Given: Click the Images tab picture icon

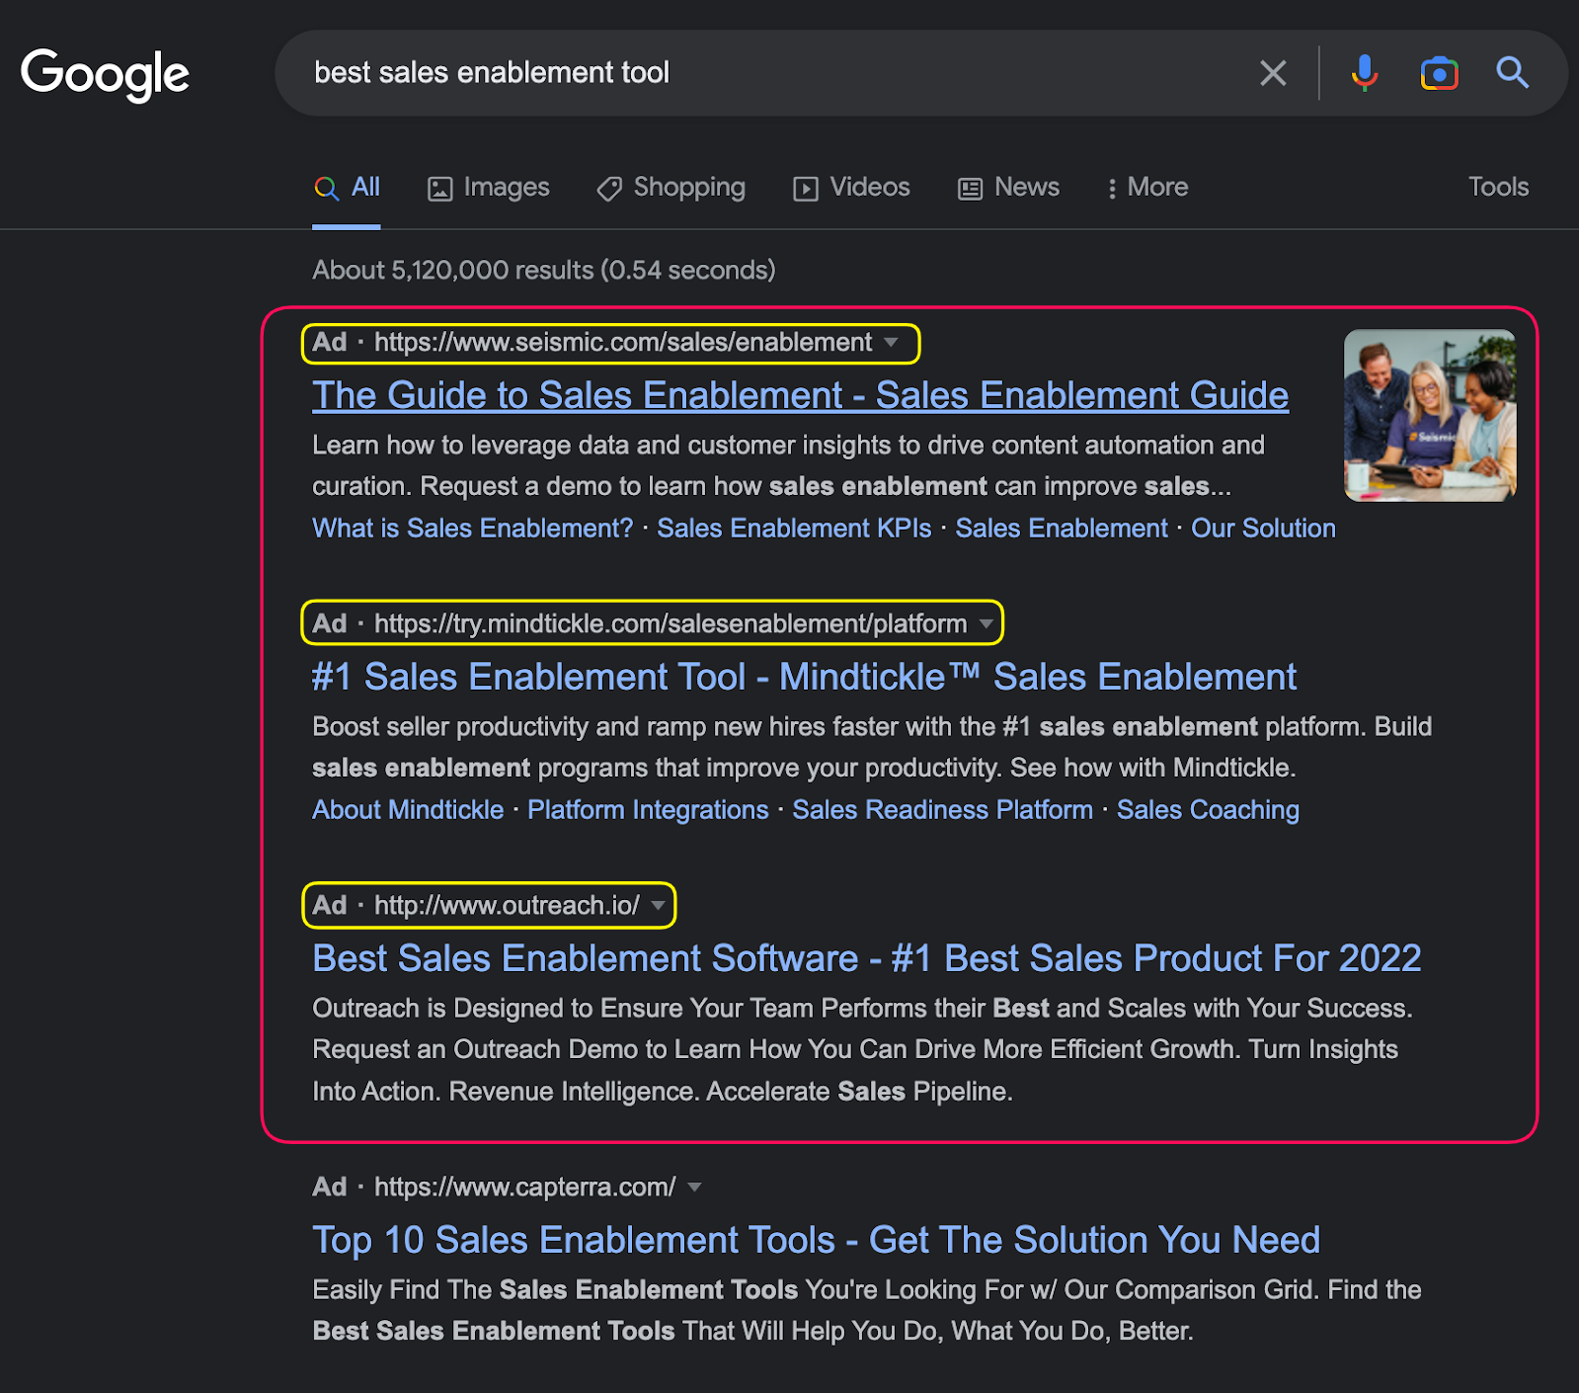Looking at the screenshot, I should pyautogui.click(x=439, y=189).
